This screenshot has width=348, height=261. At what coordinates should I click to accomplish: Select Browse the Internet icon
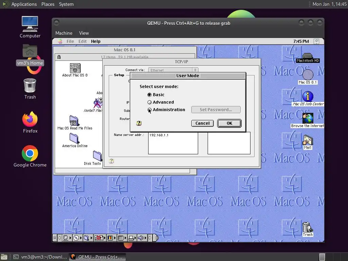[308, 120]
